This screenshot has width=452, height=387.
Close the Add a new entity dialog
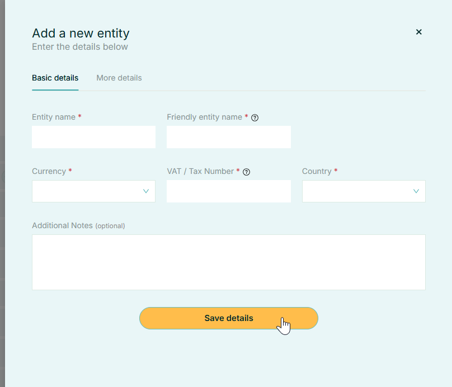tap(418, 32)
